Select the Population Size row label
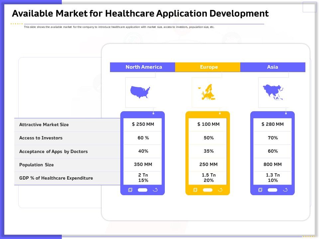Viewport: 319px width, 239px height. tap(37, 165)
